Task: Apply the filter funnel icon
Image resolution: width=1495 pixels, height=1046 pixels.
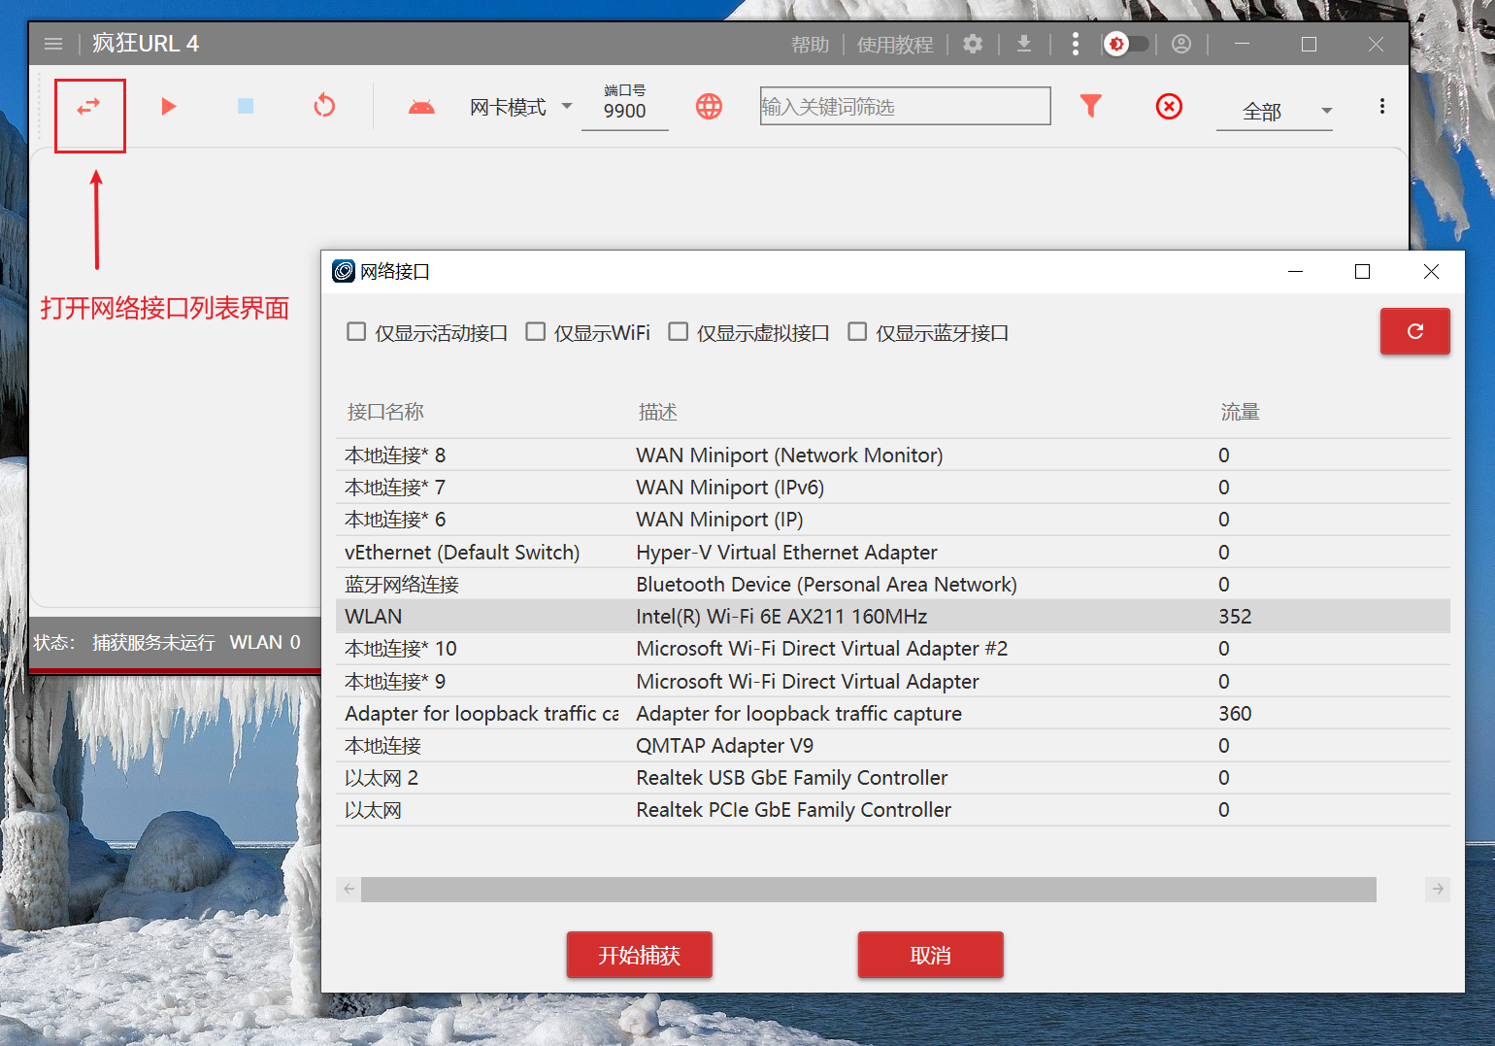Action: pyautogui.click(x=1090, y=106)
